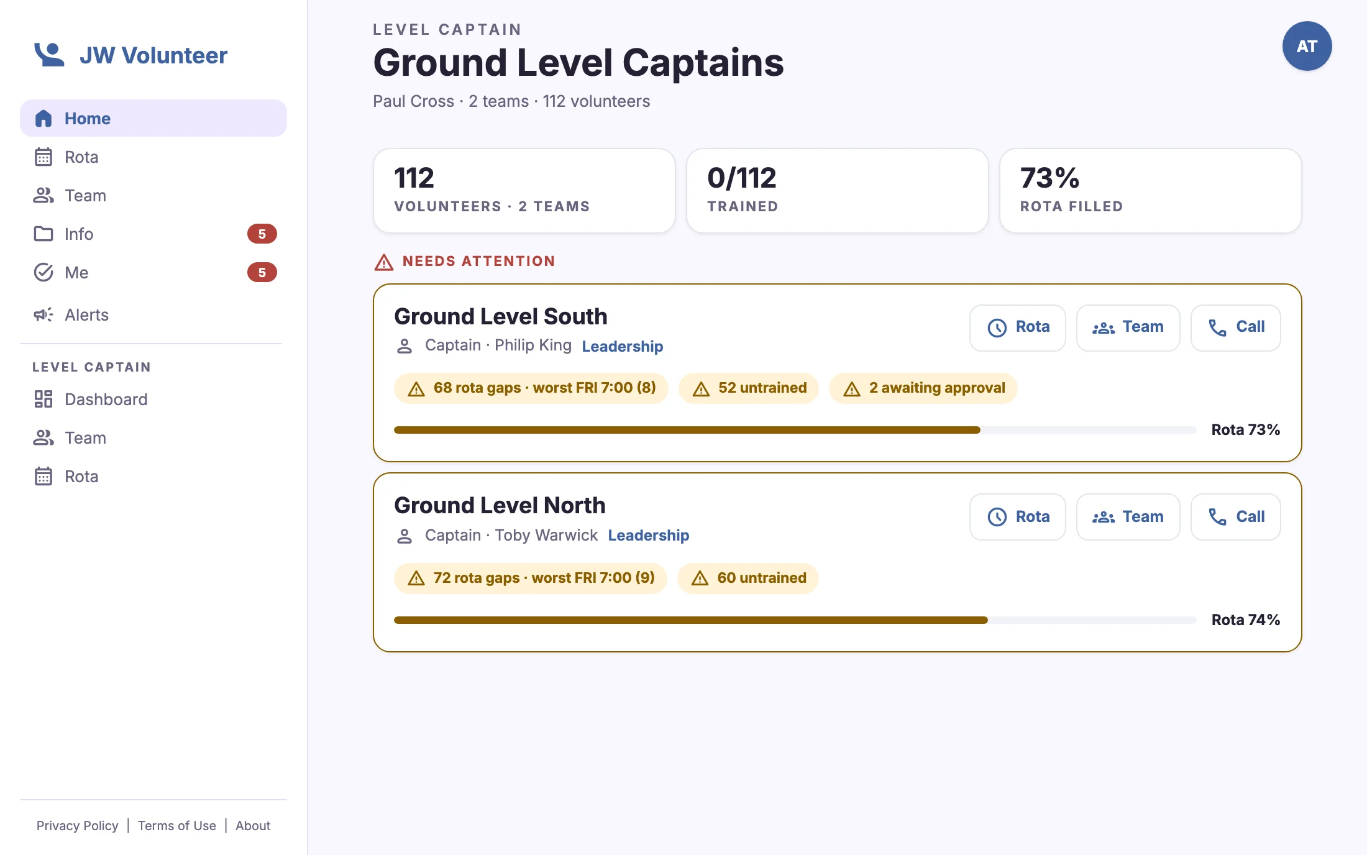This screenshot has height=855, width=1367.
Task: Click the Rota 74% label
Action: point(1246,620)
